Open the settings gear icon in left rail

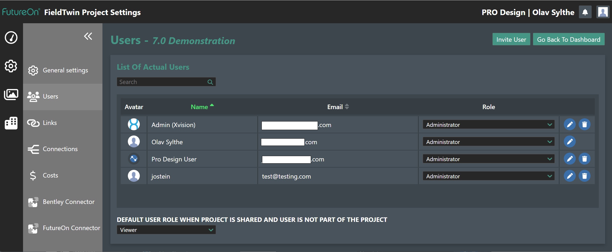(11, 66)
